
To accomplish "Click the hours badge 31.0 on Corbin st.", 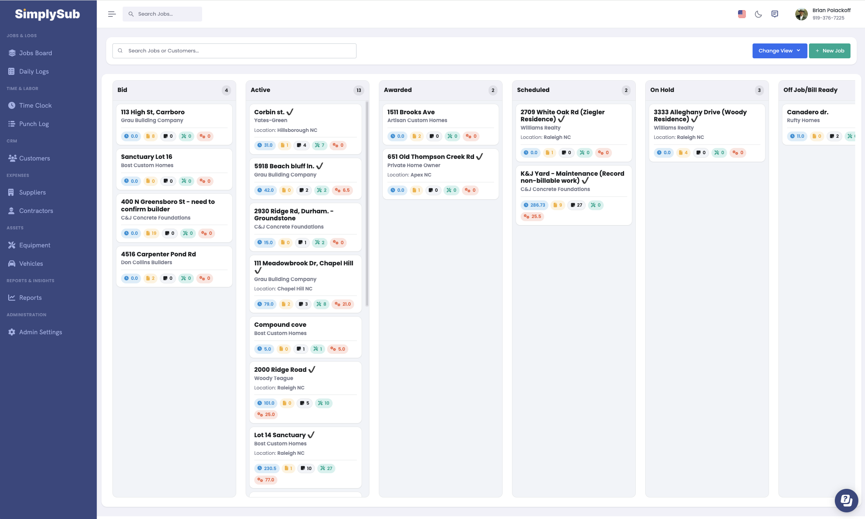I will [265, 145].
